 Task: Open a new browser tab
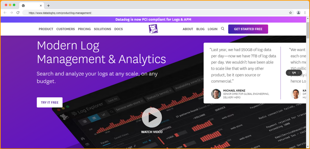(48, 6)
